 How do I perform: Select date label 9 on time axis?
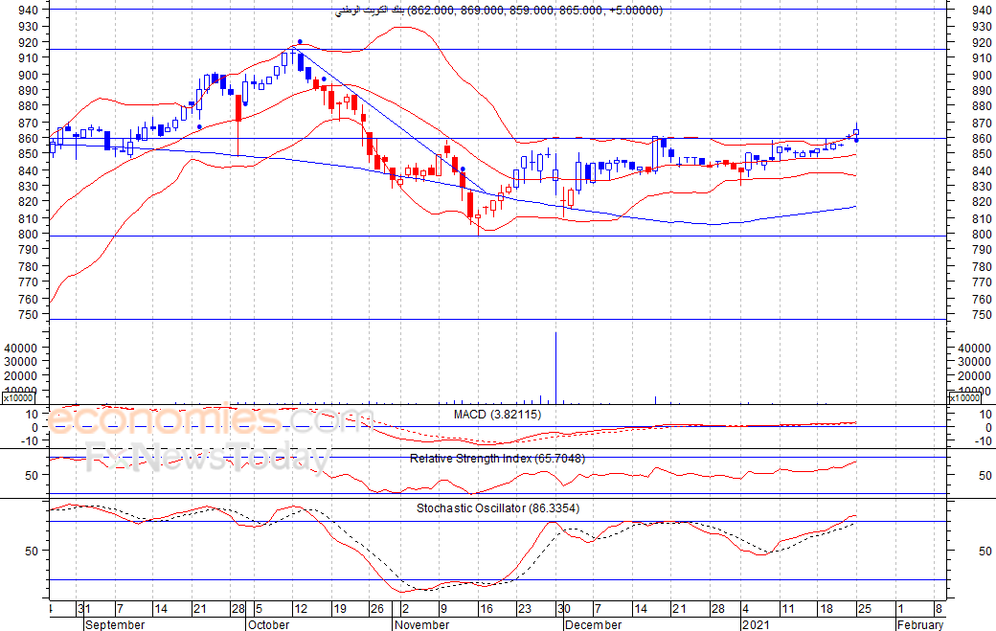443,609
